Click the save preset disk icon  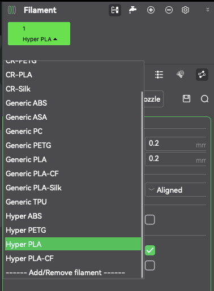click(186, 99)
